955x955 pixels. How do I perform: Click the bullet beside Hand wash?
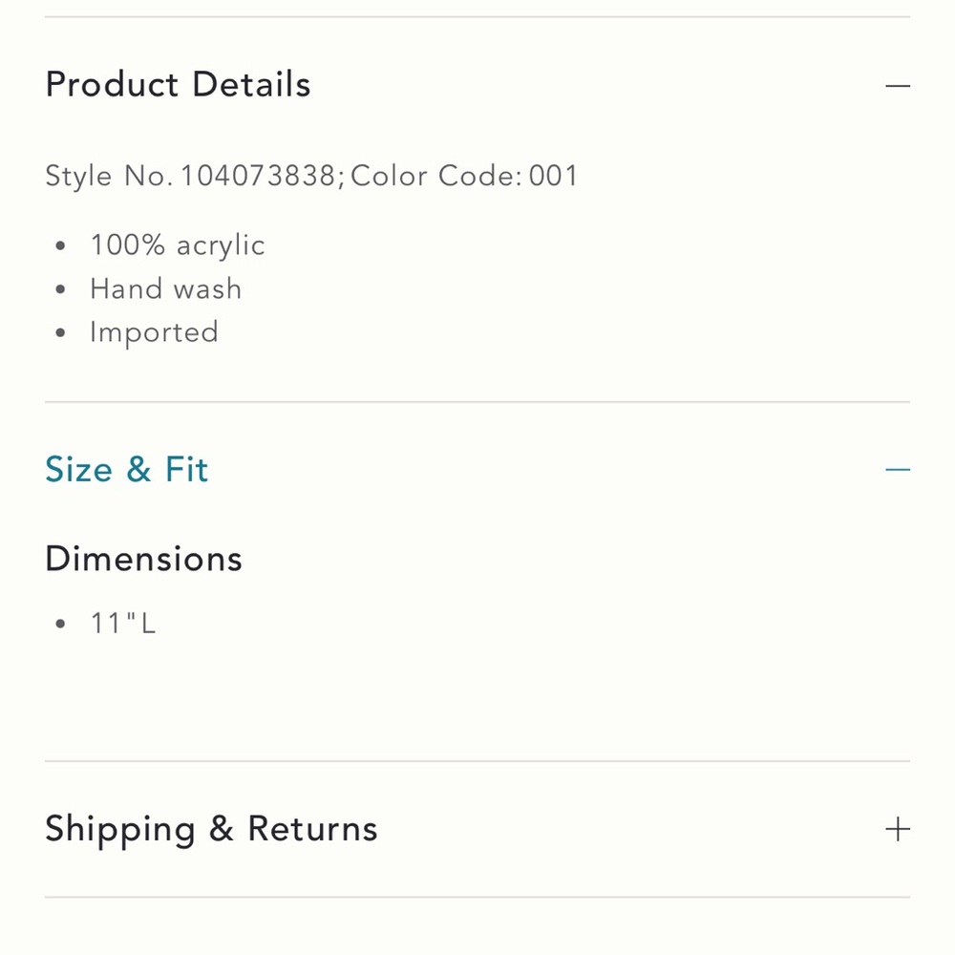pos(59,289)
